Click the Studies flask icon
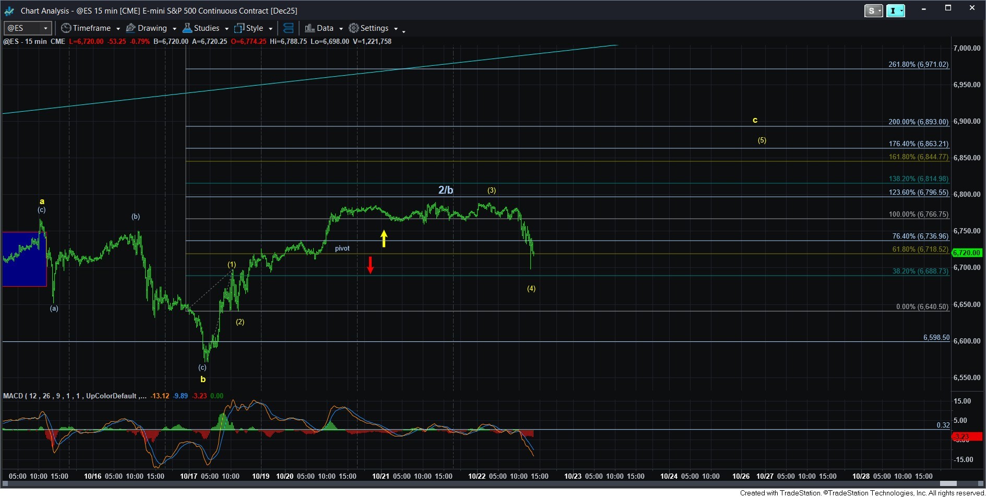 [187, 28]
